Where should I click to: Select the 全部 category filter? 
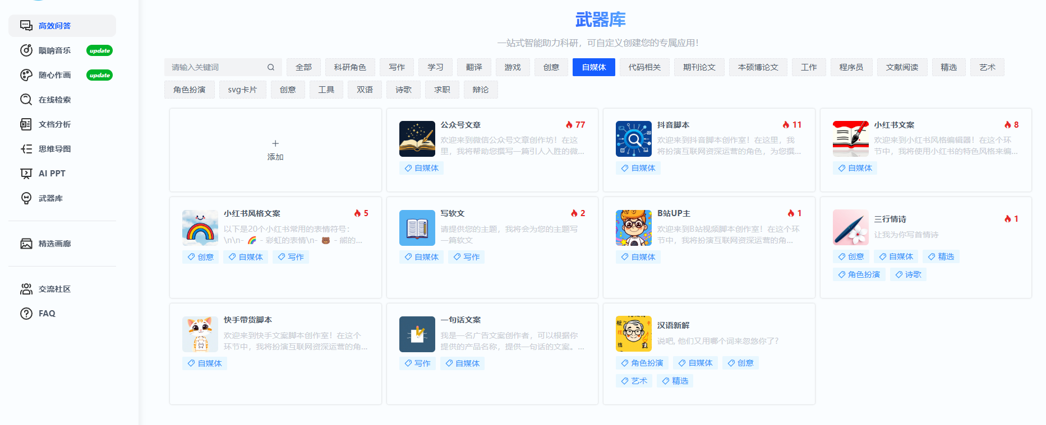coord(303,67)
